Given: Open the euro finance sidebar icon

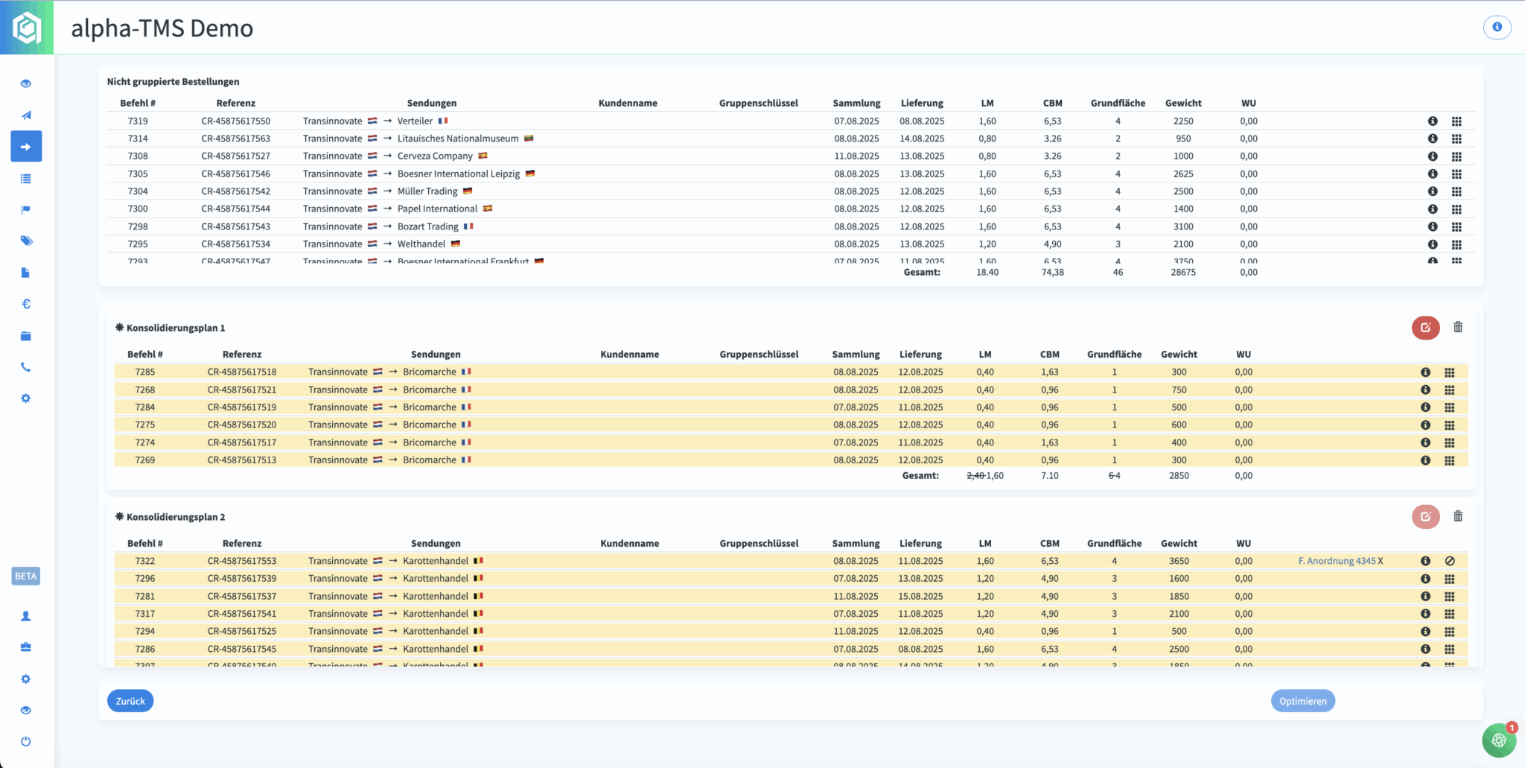Looking at the screenshot, I should click(x=26, y=304).
